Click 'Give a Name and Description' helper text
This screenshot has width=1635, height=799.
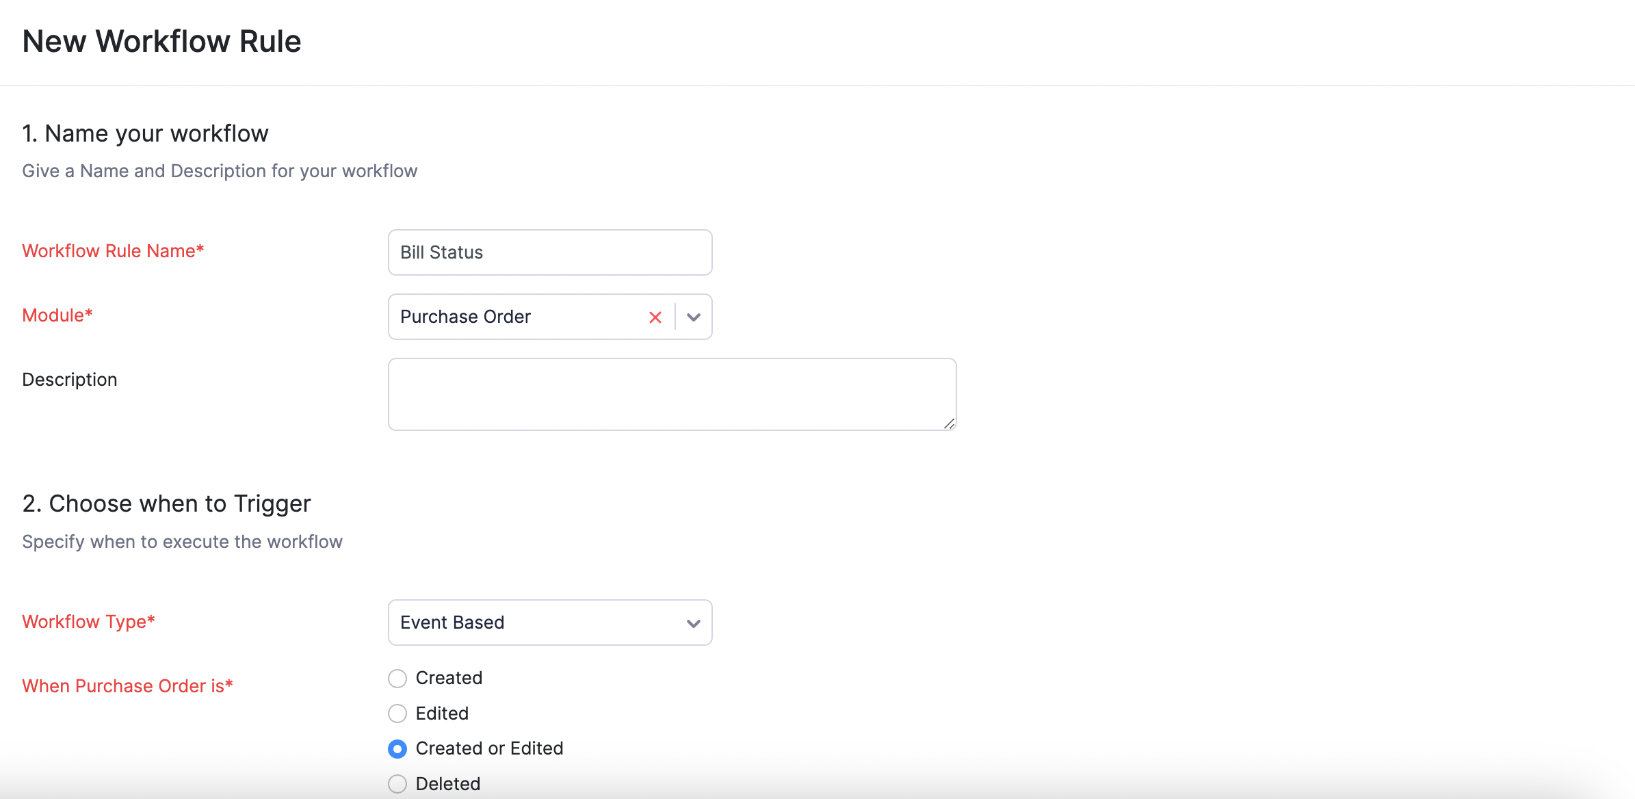pyautogui.click(x=220, y=171)
